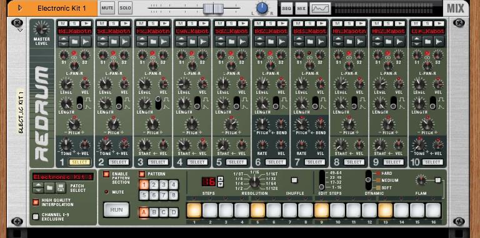The width and height of the screenshot is (480, 238).
Task: Click the pattern Mute LED
Action: [x=106, y=192]
